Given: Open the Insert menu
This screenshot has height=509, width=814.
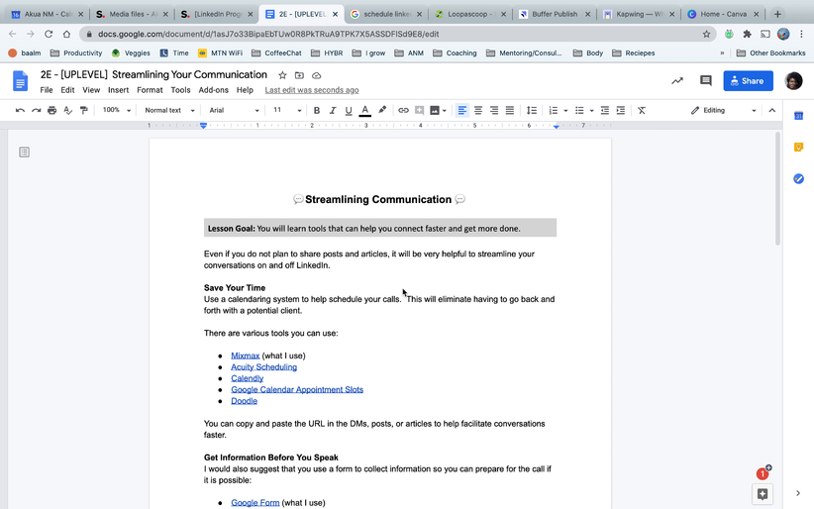Looking at the screenshot, I should click(x=119, y=90).
